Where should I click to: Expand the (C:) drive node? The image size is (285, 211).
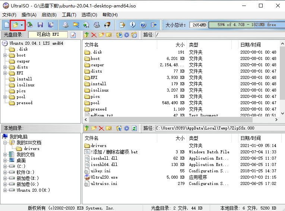(x=5, y=166)
